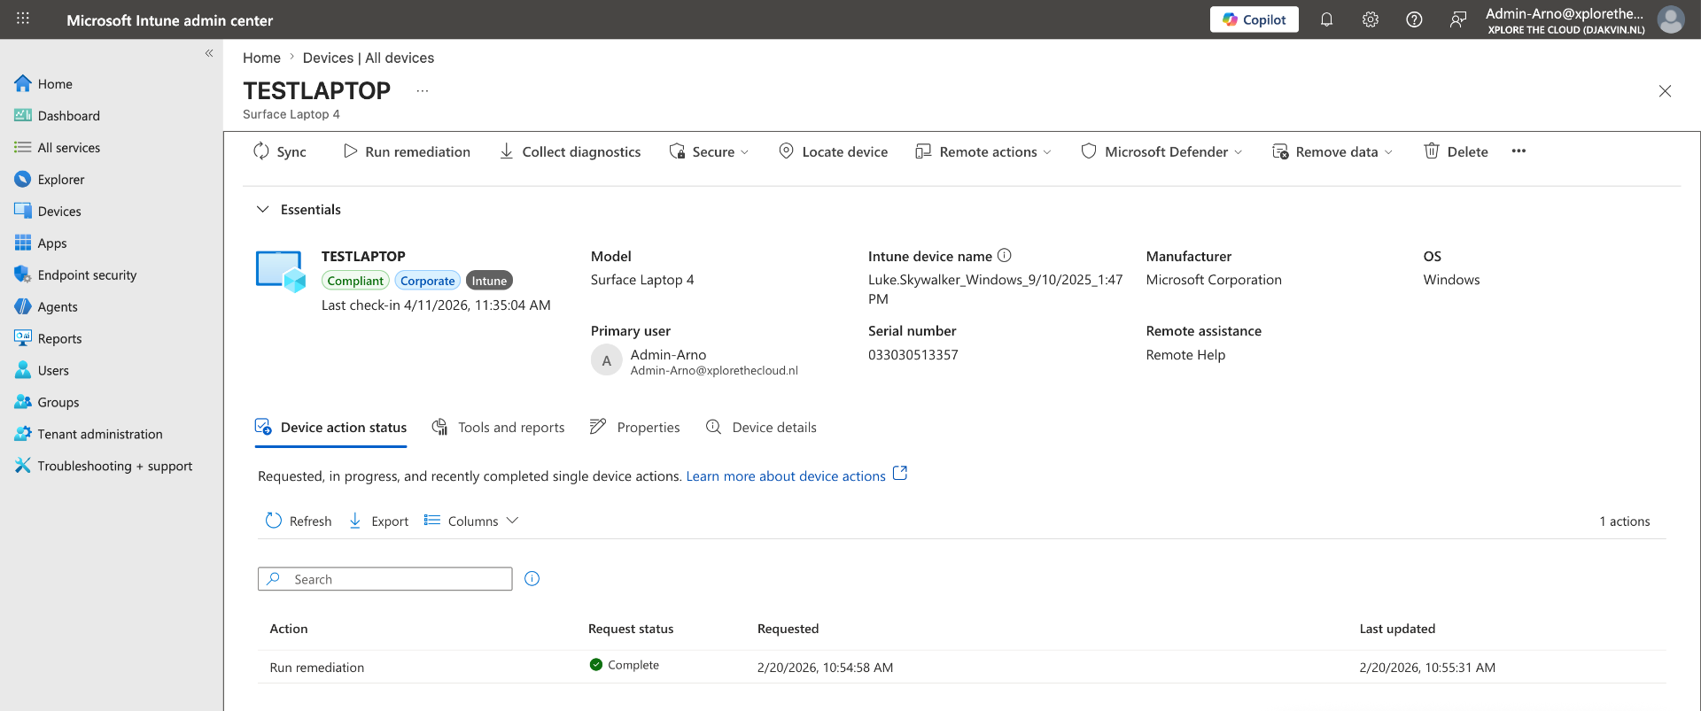
Task: Open Groups in the sidebar
Action: tap(47, 403)
